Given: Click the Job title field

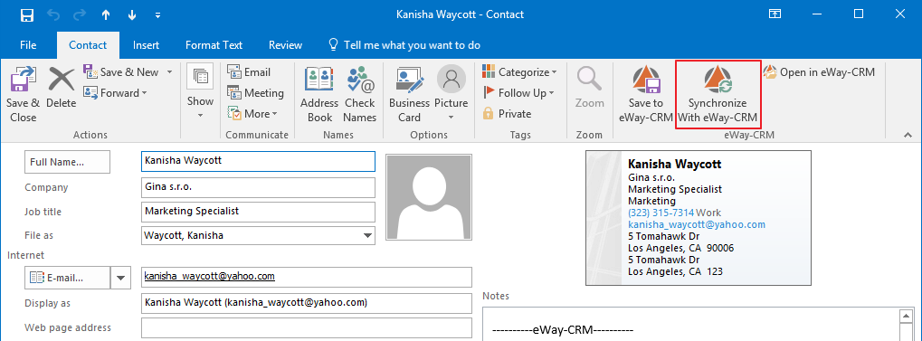Looking at the screenshot, I should point(258,212).
